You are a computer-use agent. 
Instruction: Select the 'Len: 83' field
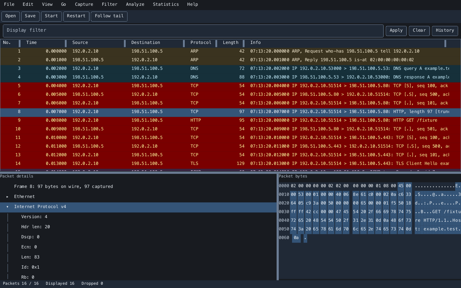pos(138,257)
